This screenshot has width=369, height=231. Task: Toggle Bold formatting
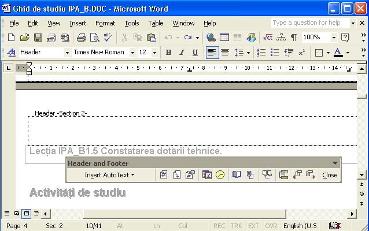click(168, 53)
